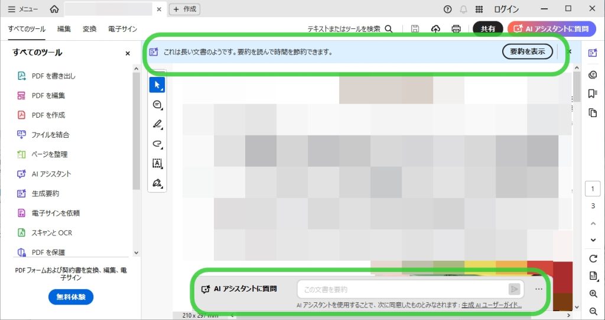Image resolution: width=605 pixels, height=320 pixels.
Task: Click the print icon
Action: click(456, 28)
